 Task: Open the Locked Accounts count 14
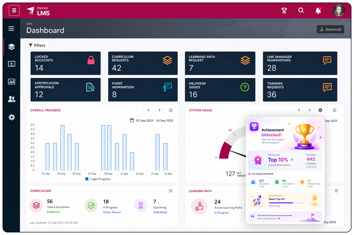[39, 68]
